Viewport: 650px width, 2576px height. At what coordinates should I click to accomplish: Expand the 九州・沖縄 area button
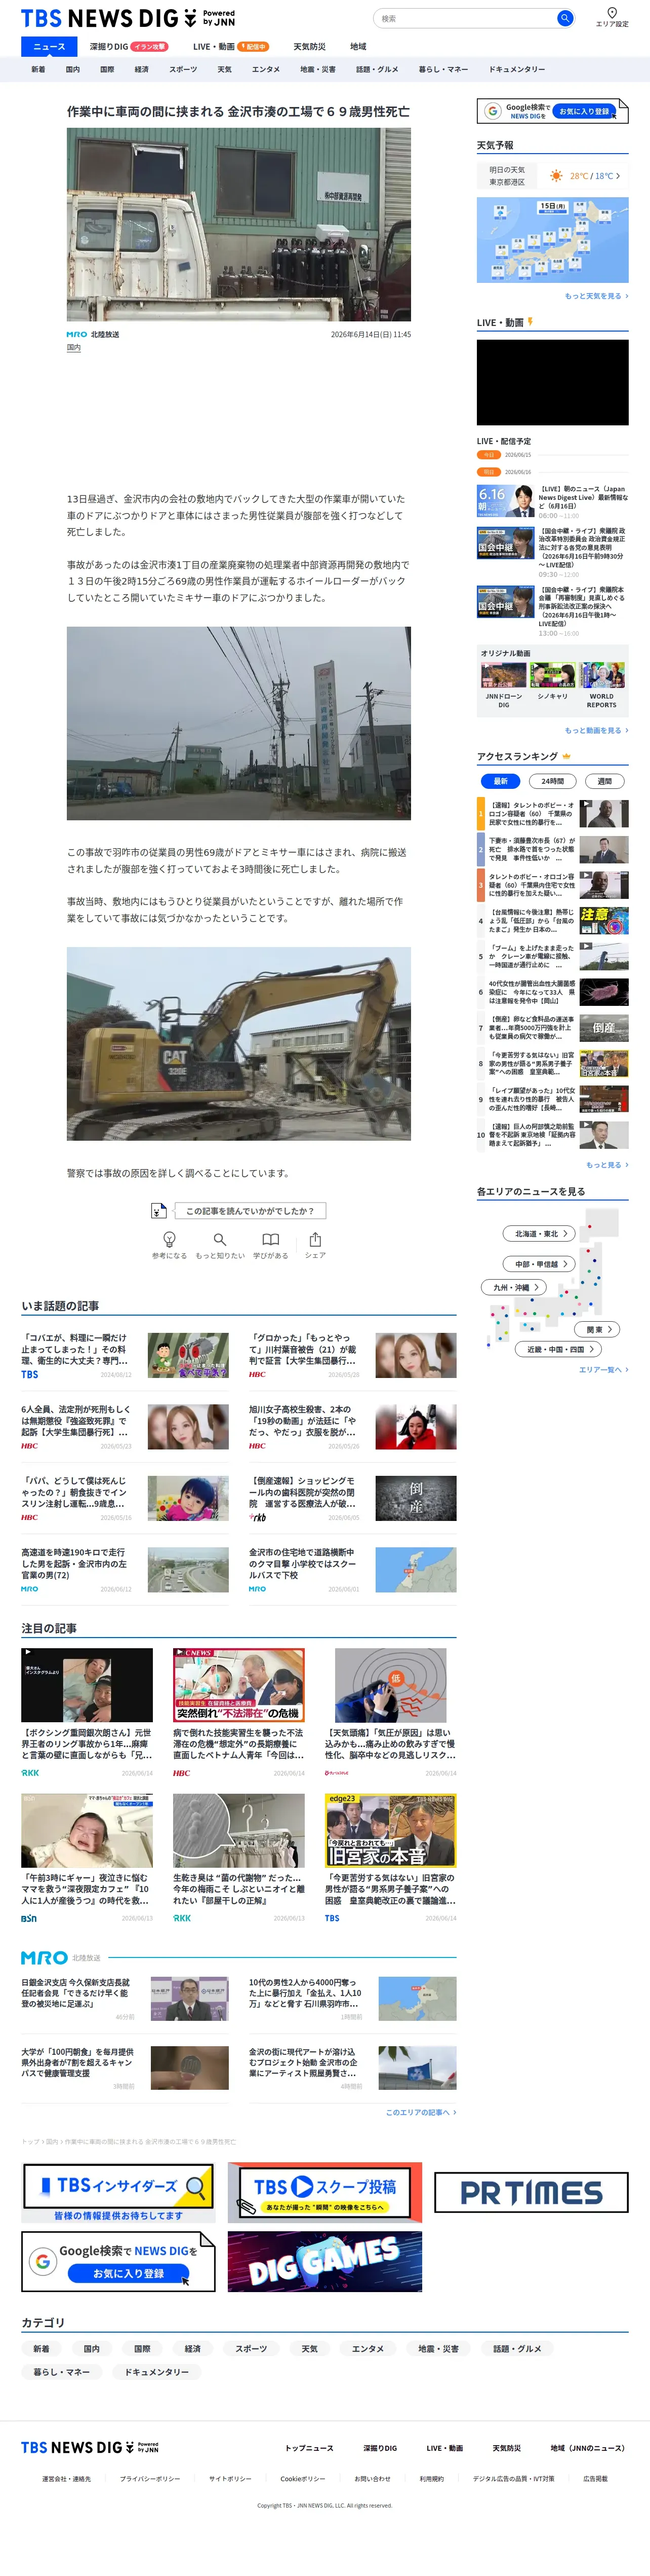click(515, 1287)
